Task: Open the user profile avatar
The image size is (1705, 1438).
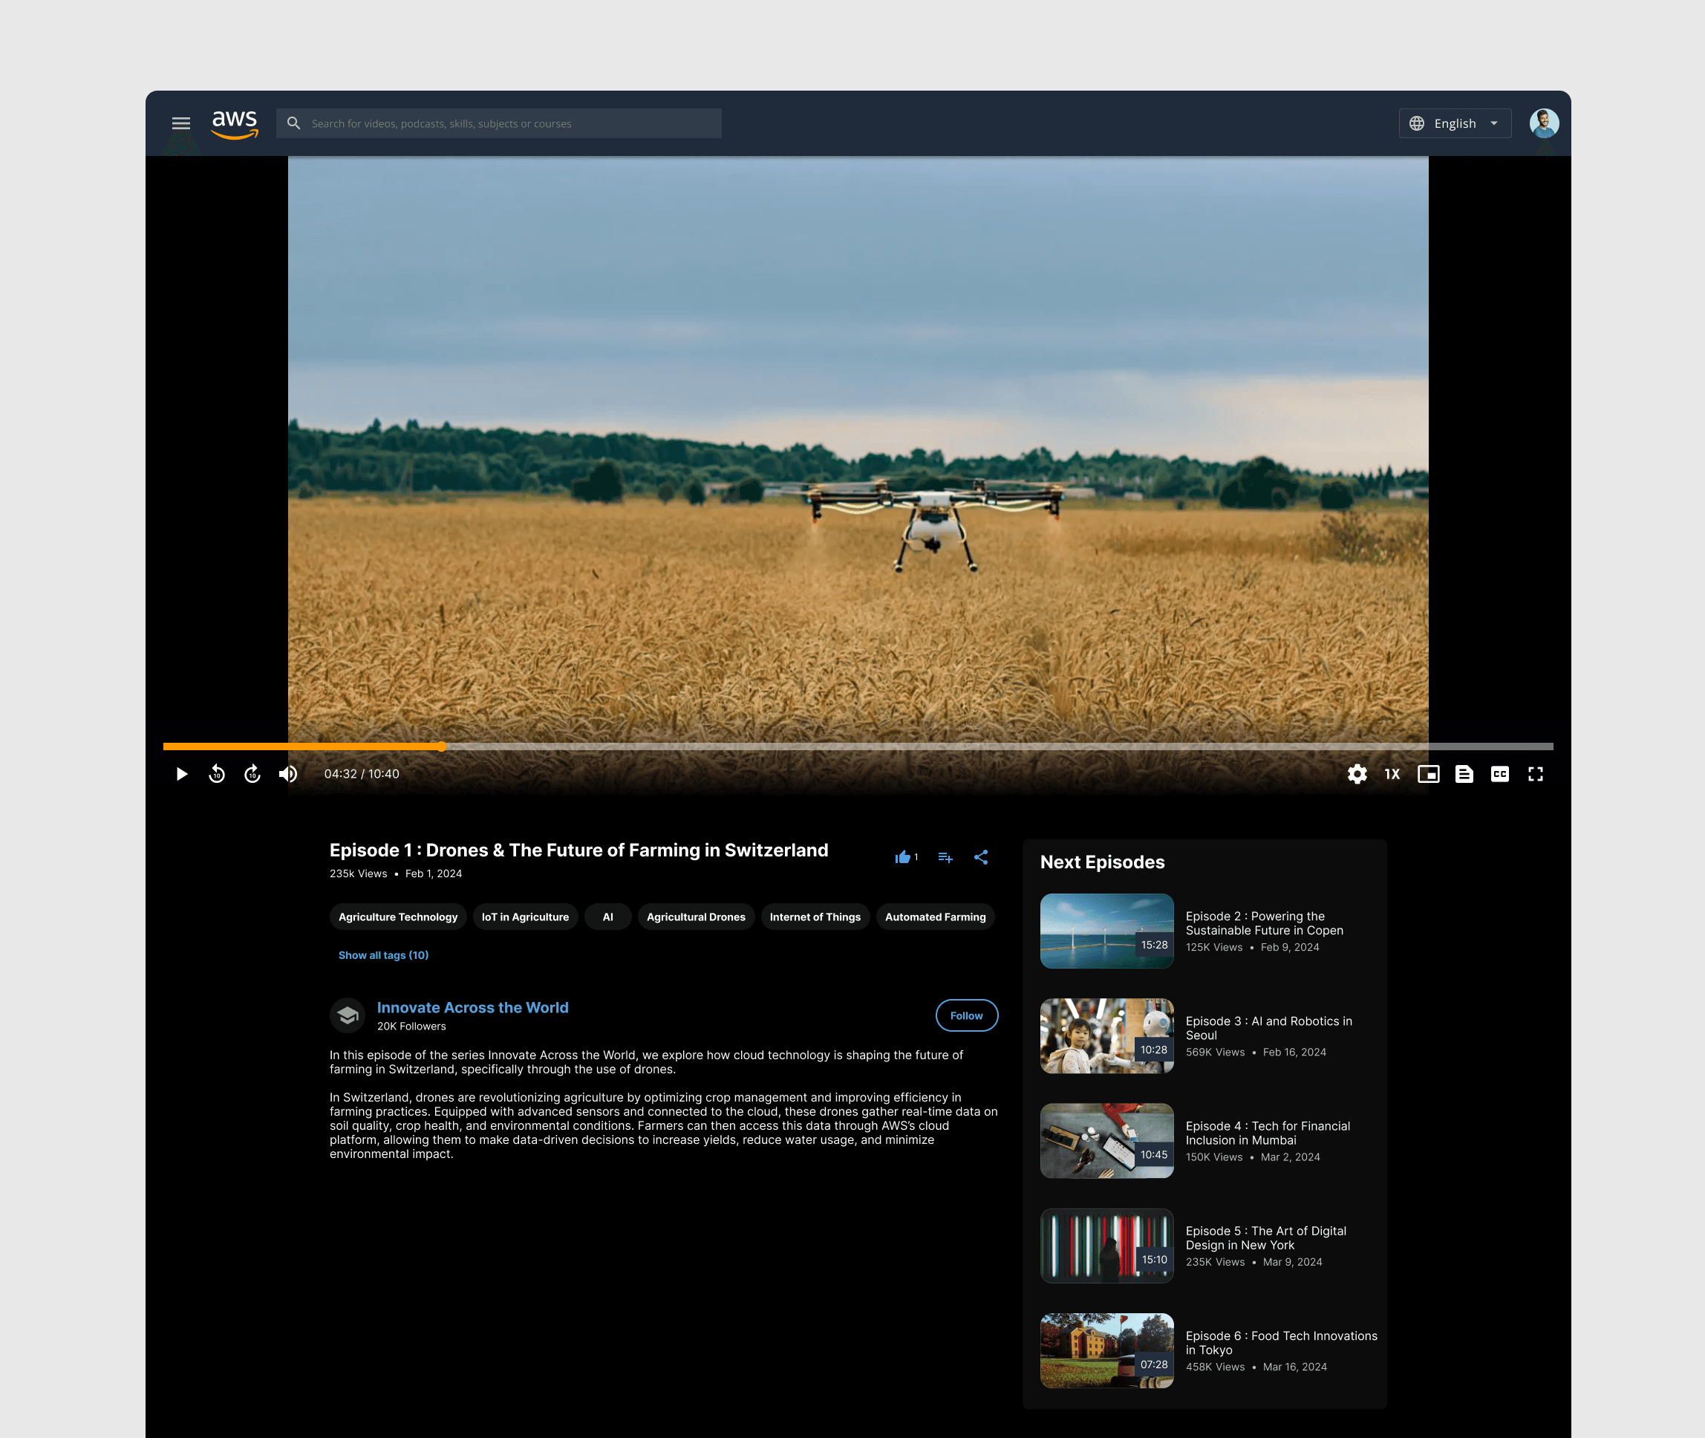Action: pos(1544,123)
